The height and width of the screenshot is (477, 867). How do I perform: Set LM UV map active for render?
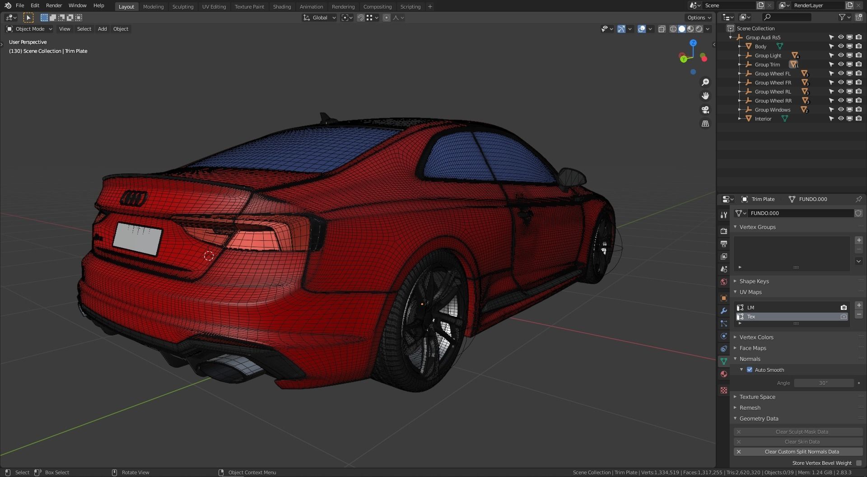click(844, 308)
